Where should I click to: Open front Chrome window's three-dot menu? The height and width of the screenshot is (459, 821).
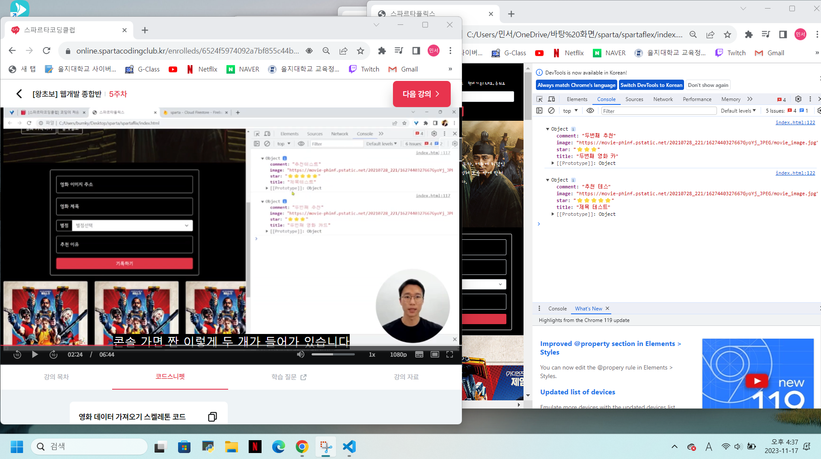450,51
